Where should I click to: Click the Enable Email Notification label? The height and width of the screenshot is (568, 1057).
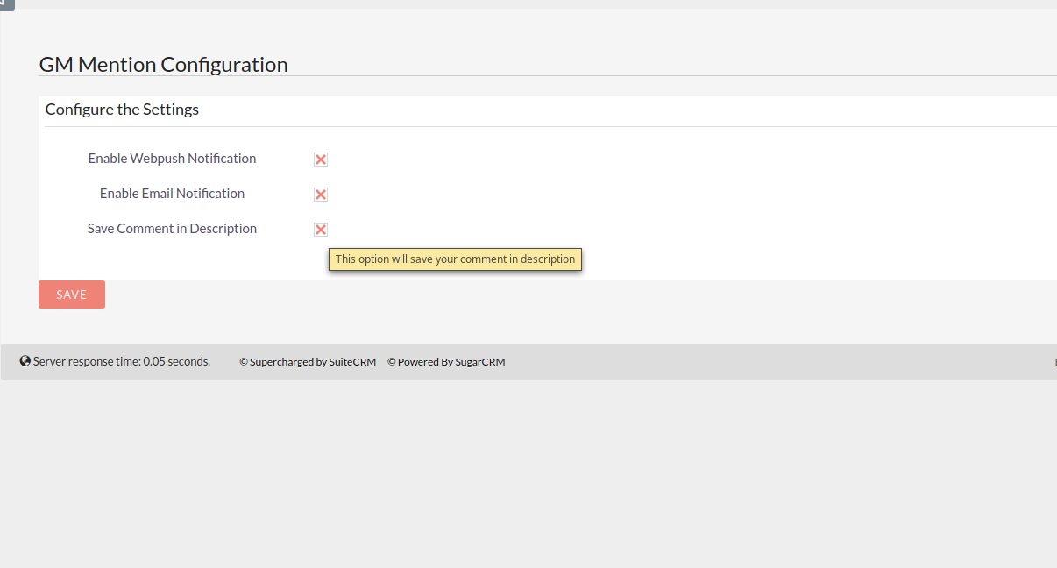172,194
